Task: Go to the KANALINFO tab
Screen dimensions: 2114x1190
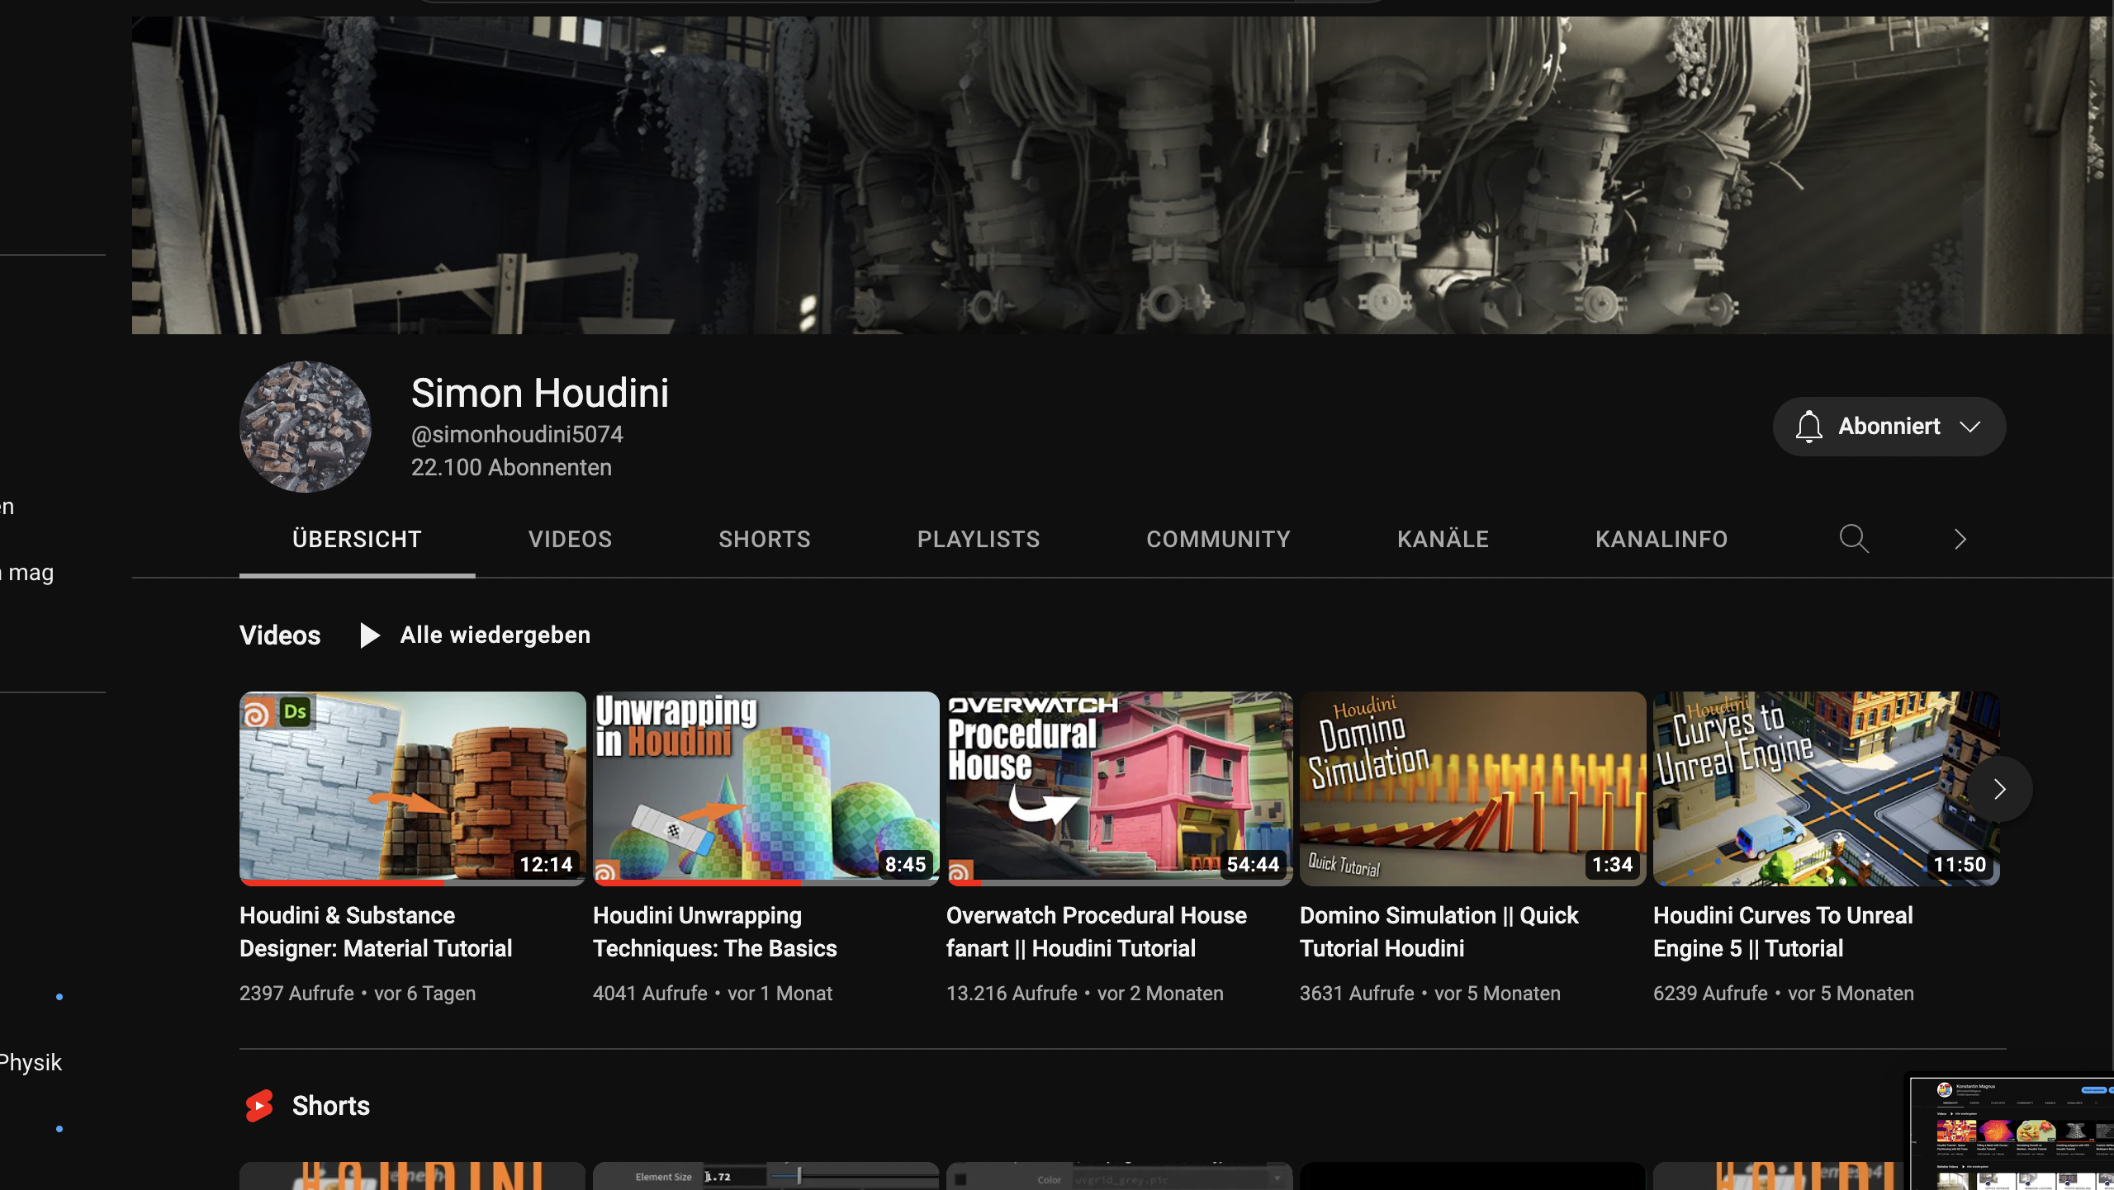Action: click(x=1661, y=539)
